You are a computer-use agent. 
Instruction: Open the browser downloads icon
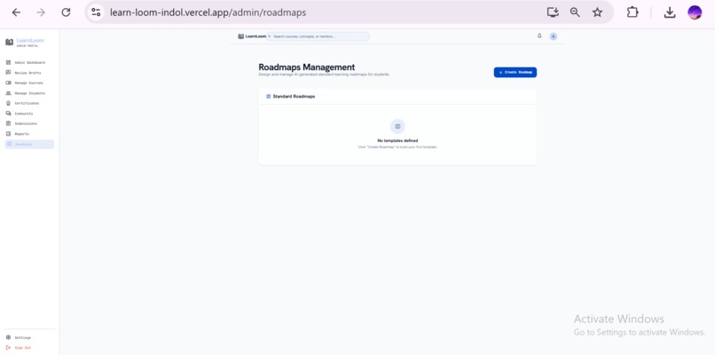[670, 12]
